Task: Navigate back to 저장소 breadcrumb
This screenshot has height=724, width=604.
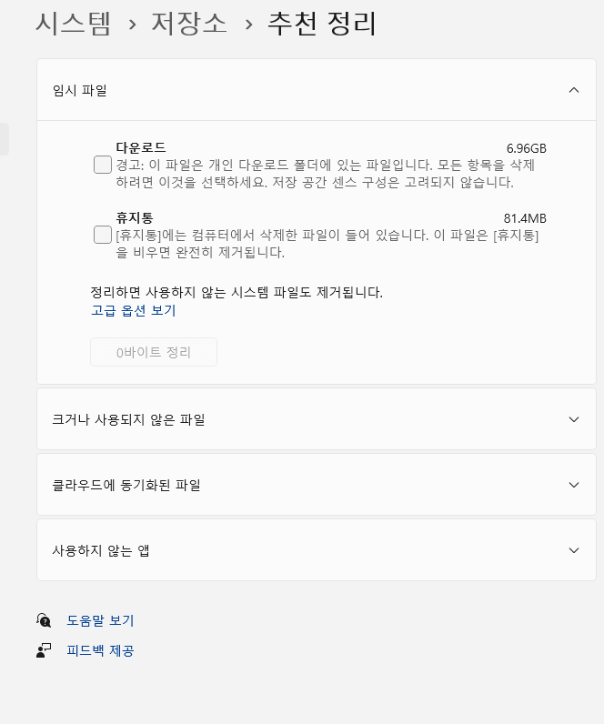Action: (189, 25)
